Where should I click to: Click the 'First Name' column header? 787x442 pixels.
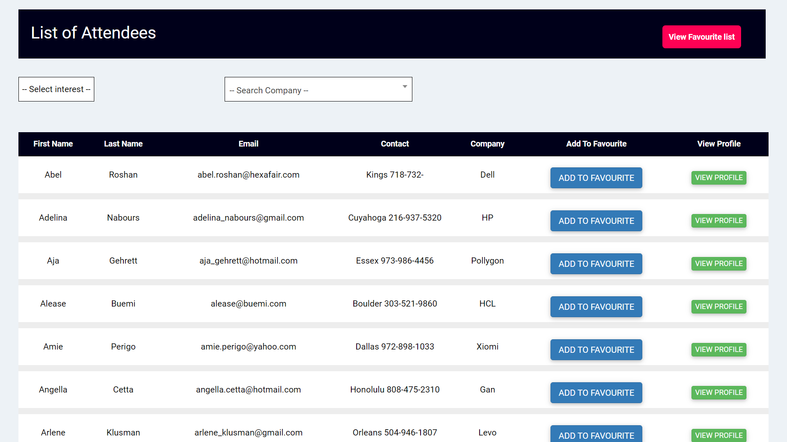point(53,144)
